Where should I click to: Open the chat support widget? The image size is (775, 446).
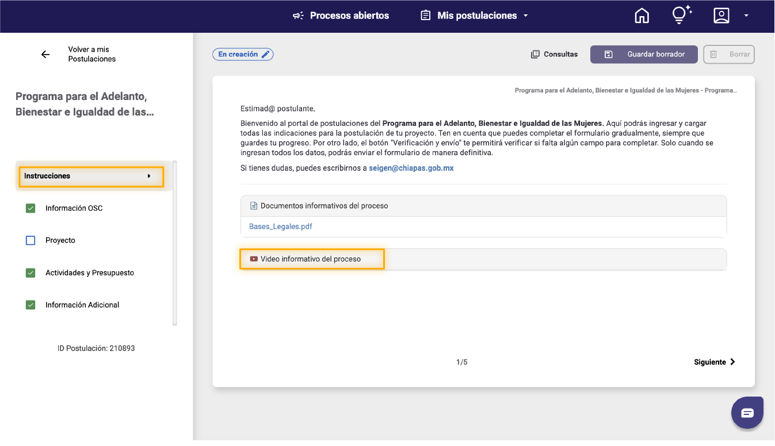(x=747, y=413)
